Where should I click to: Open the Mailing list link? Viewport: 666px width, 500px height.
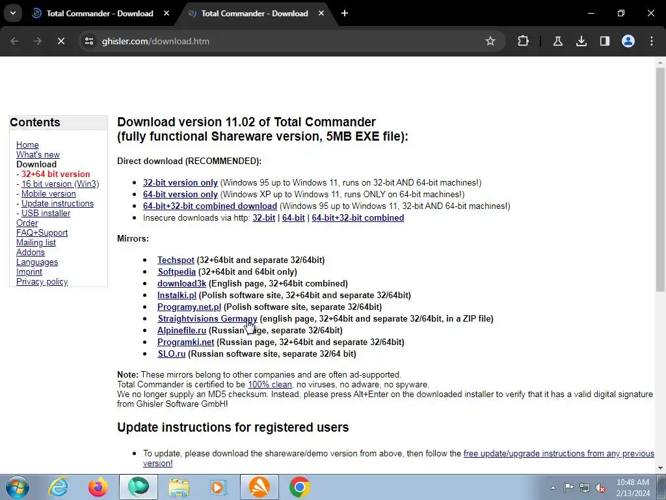pyautogui.click(x=36, y=242)
